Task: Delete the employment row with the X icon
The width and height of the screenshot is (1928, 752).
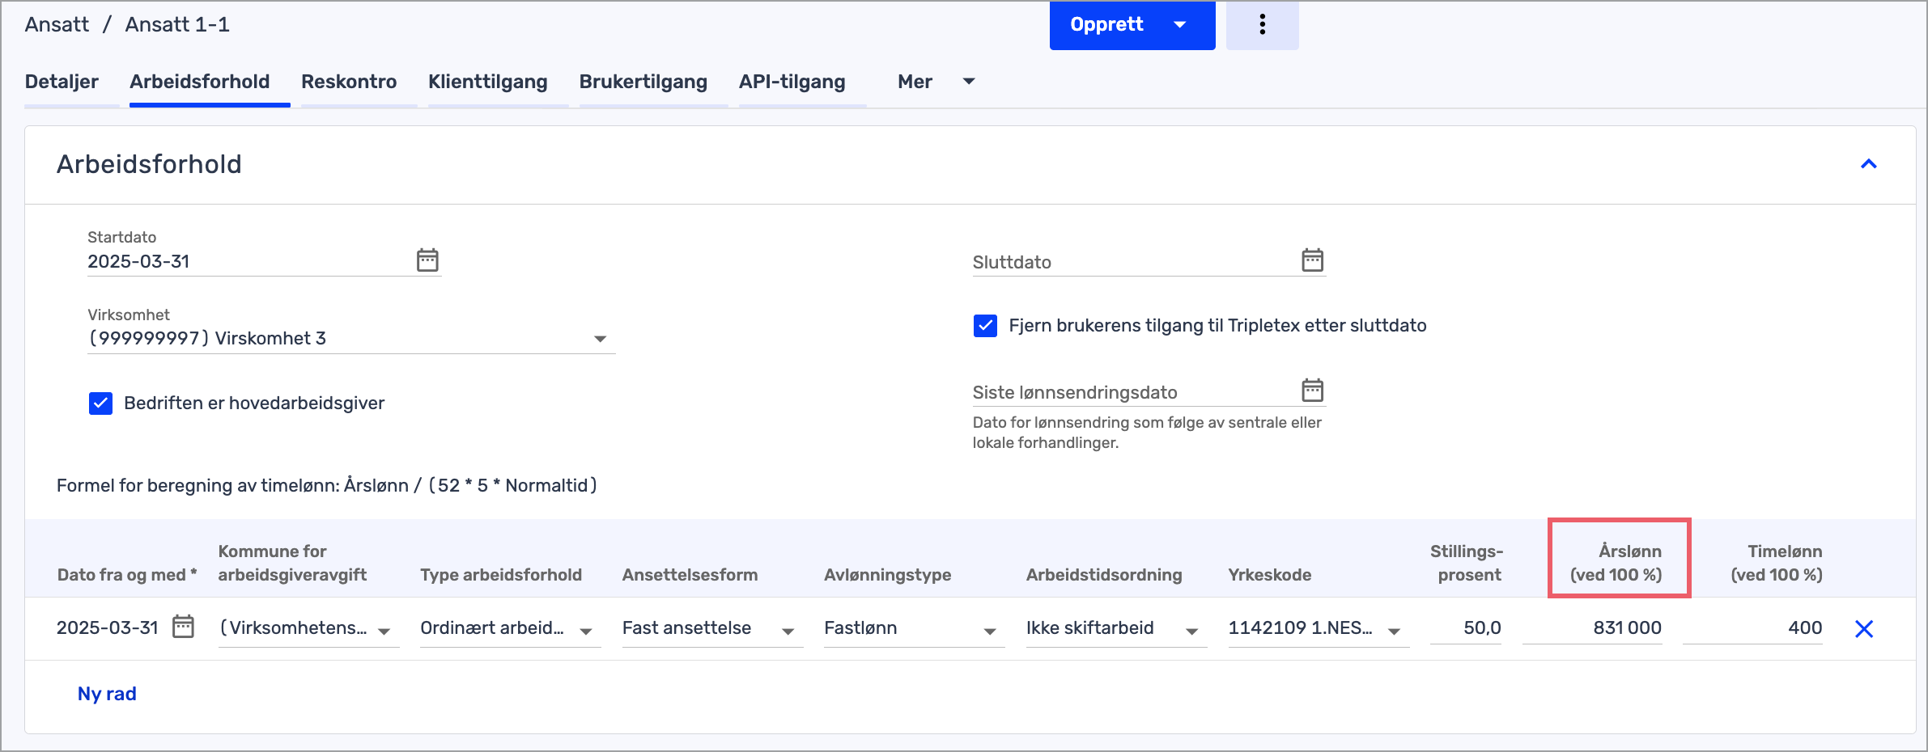Action: click(x=1864, y=628)
